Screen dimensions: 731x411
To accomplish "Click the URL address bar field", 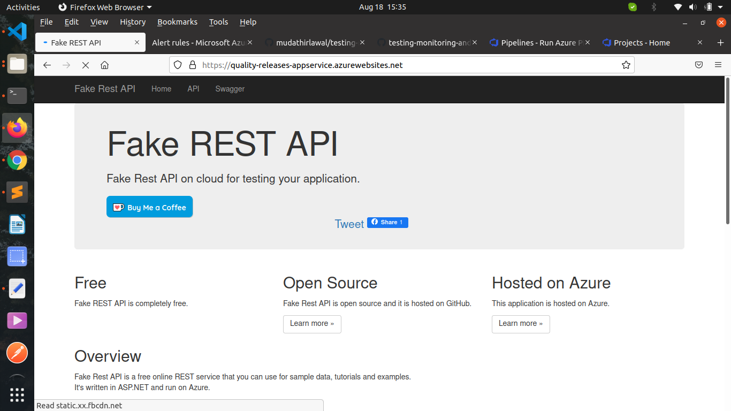I will pyautogui.click(x=407, y=65).
